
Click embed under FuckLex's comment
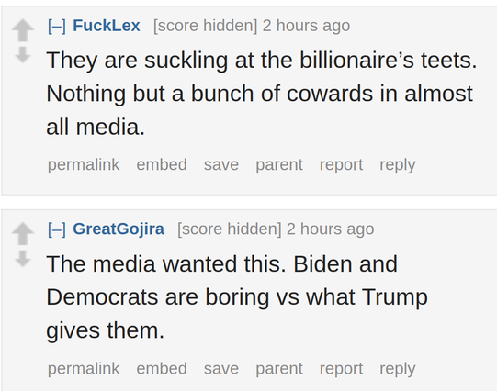click(x=162, y=164)
